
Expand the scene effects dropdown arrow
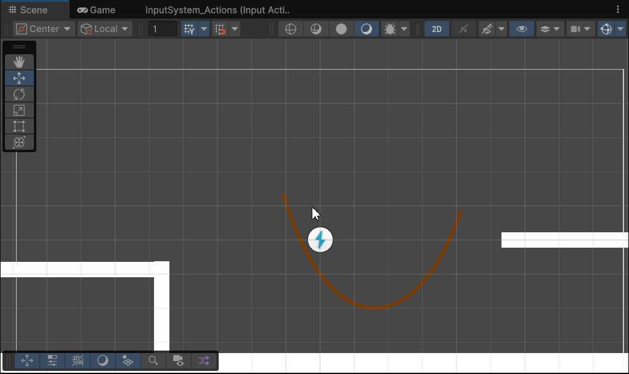[501, 29]
